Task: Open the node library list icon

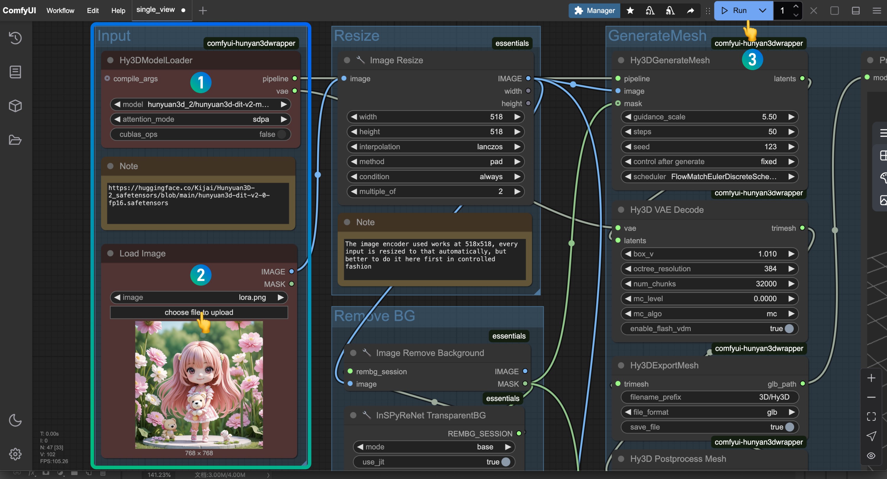Action: pyautogui.click(x=15, y=72)
